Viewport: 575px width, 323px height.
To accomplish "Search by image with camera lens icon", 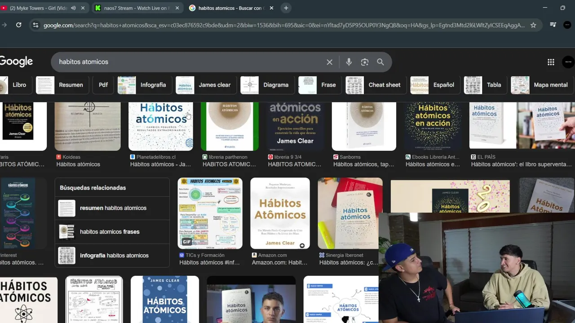I will point(365,62).
